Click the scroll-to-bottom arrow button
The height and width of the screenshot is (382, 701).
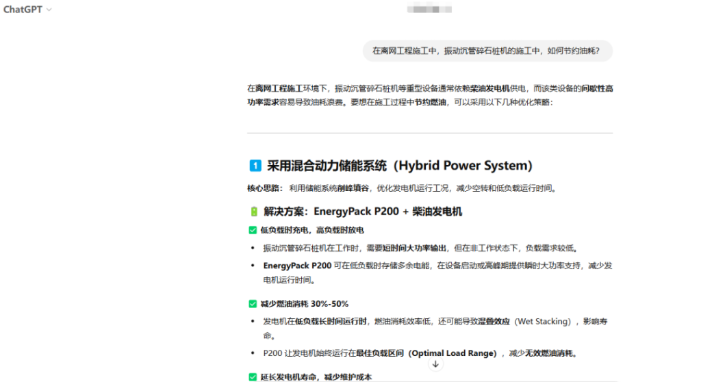point(435,364)
